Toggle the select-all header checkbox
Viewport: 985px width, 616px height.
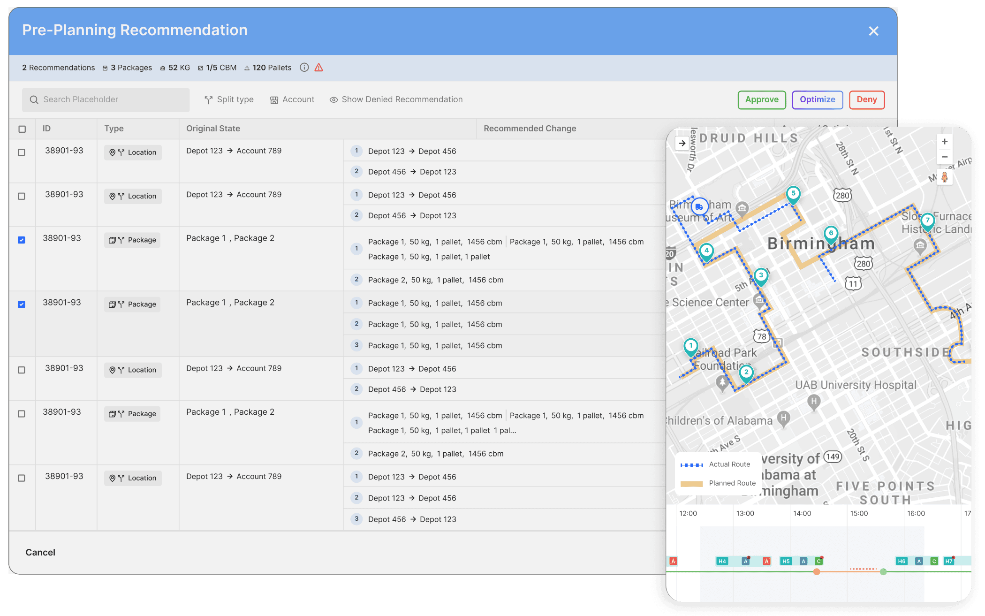22,129
